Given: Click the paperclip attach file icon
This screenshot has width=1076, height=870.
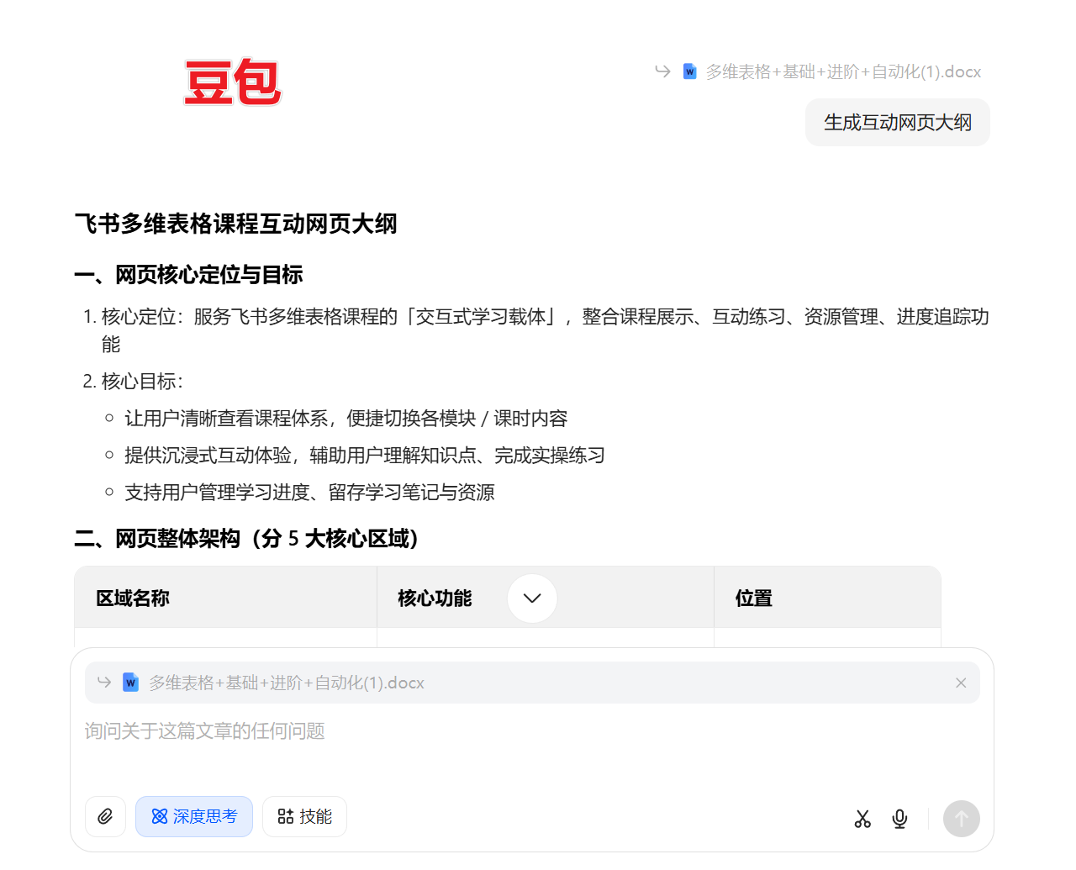Looking at the screenshot, I should pyautogui.click(x=105, y=816).
